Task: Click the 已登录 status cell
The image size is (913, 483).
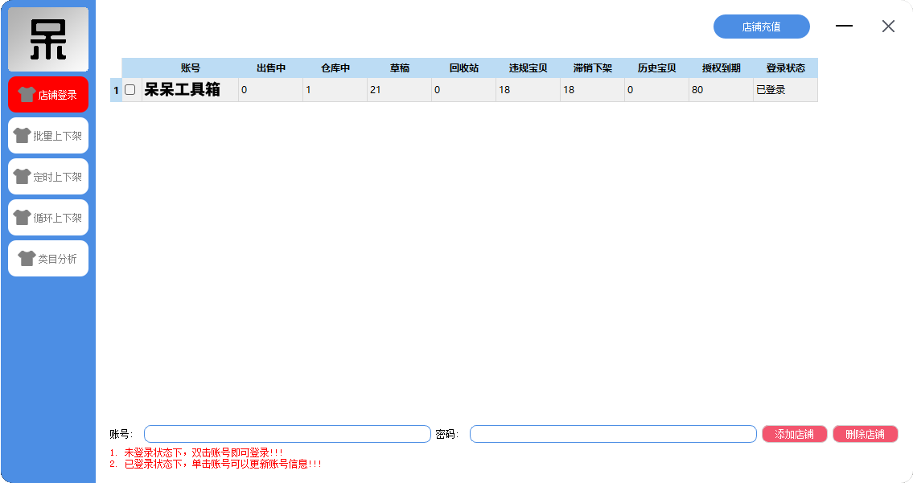Action: pos(785,90)
